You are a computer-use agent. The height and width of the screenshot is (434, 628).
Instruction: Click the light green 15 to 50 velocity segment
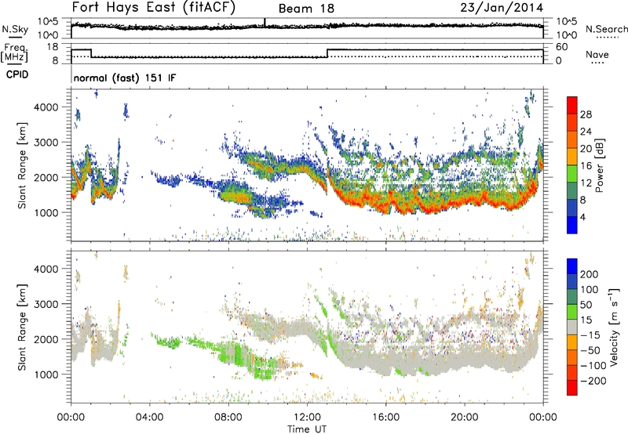coord(572,312)
